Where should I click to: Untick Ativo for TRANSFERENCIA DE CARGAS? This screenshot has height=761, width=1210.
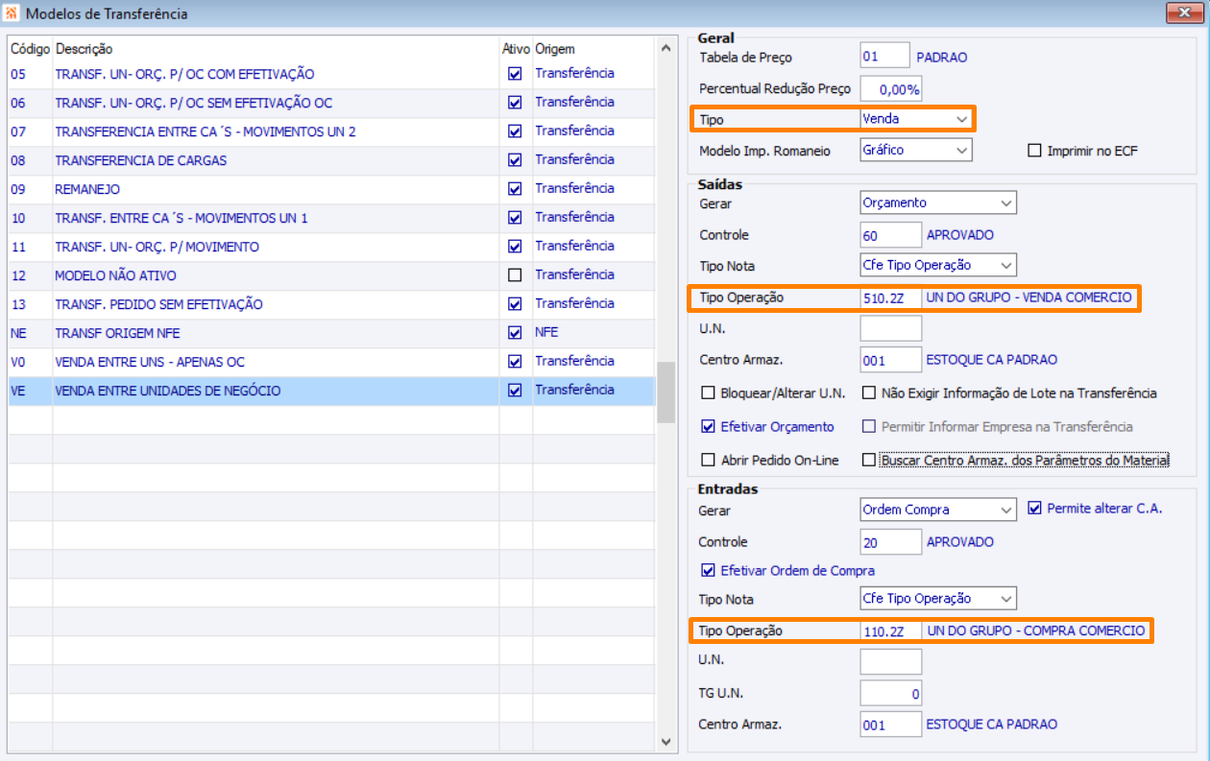516,160
